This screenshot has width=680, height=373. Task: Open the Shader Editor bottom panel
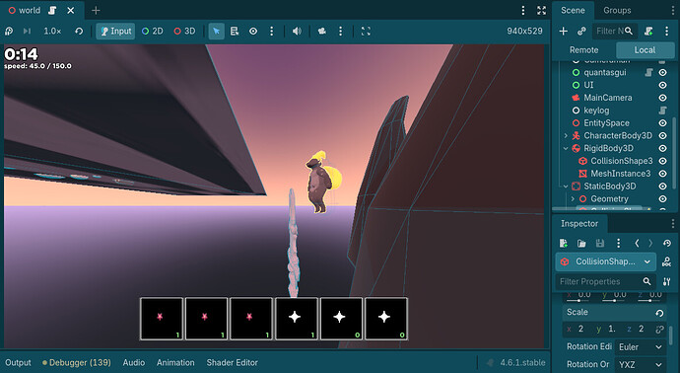(x=232, y=362)
